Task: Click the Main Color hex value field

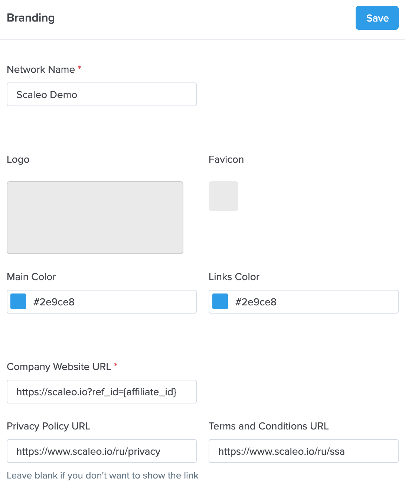Action: coord(111,302)
